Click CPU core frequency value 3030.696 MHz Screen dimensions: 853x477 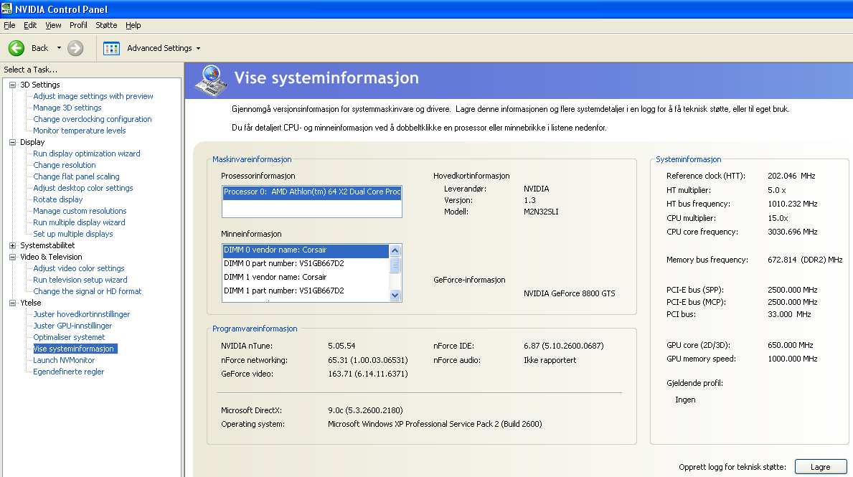pos(793,232)
